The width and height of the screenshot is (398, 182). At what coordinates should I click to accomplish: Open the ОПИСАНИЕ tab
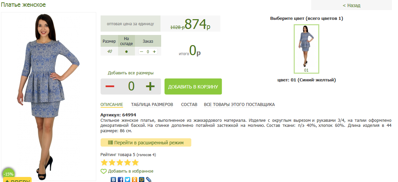pos(112,105)
